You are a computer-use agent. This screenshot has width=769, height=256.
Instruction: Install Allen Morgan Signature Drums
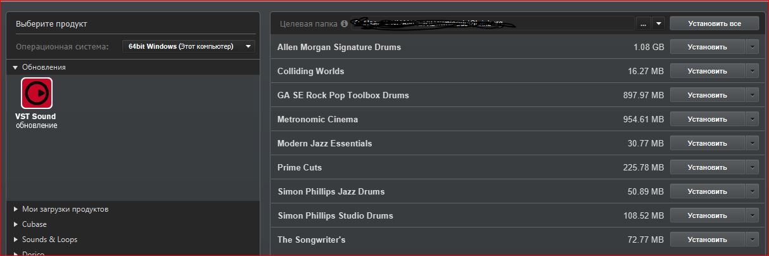pos(708,47)
